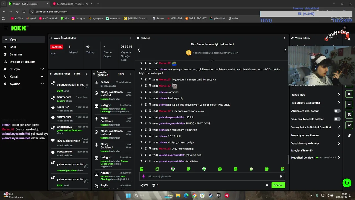Open the Yapay Zeka ile Sohbet Denetimi external link
Screen dimensions: 355x200
click(339, 127)
